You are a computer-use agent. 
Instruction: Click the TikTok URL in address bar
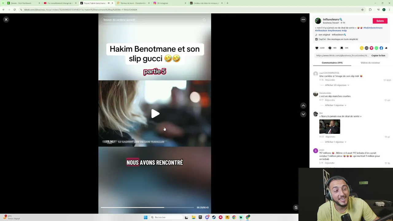click(x=81, y=10)
